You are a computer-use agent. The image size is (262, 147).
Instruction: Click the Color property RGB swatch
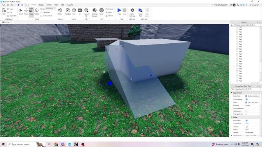pos(246,102)
